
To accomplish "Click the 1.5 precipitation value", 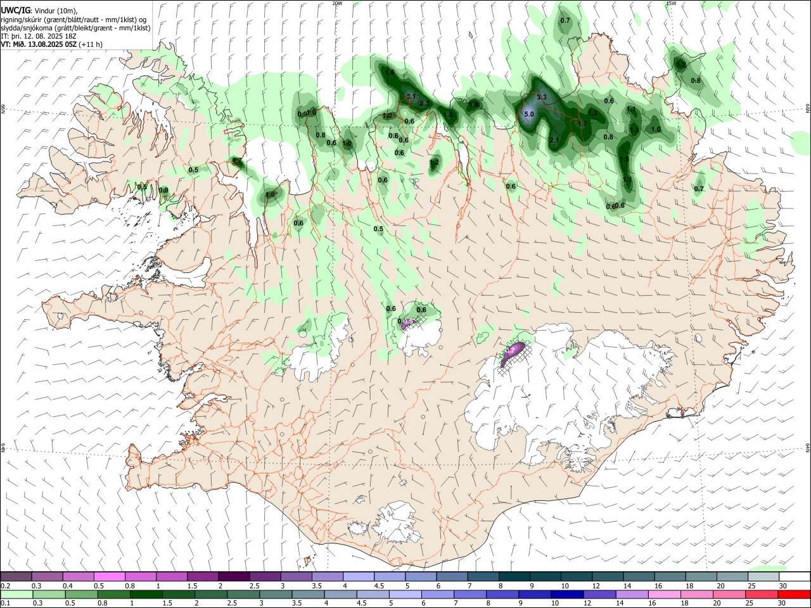I will [624, 159].
